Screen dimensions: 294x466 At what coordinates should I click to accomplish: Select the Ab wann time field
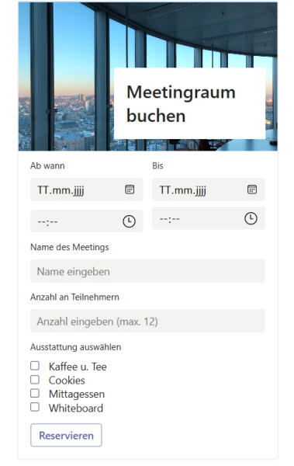pos(86,221)
